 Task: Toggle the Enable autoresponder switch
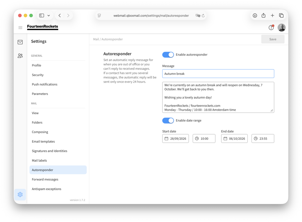point(168,54)
